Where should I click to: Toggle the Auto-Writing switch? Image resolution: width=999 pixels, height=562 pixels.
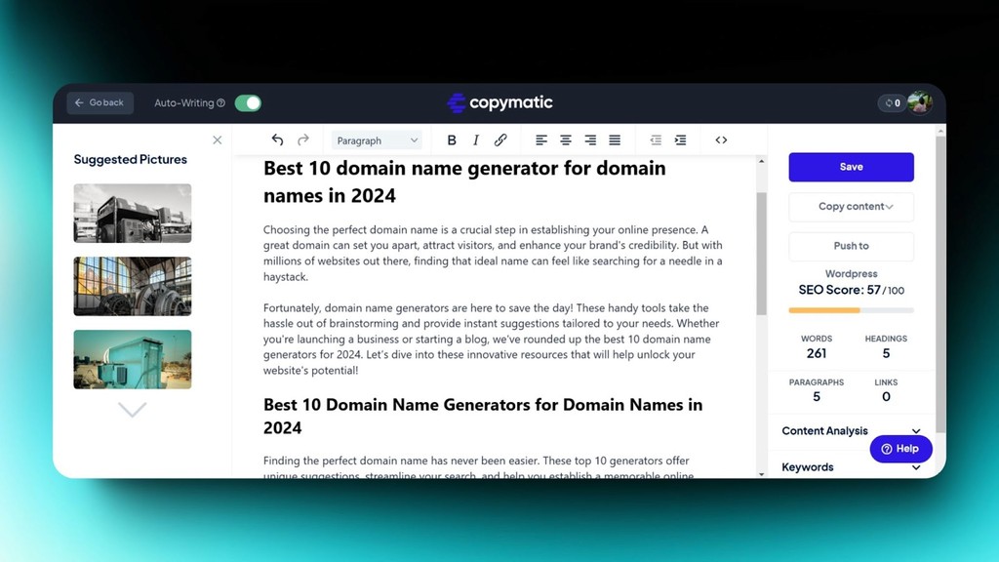(x=247, y=102)
